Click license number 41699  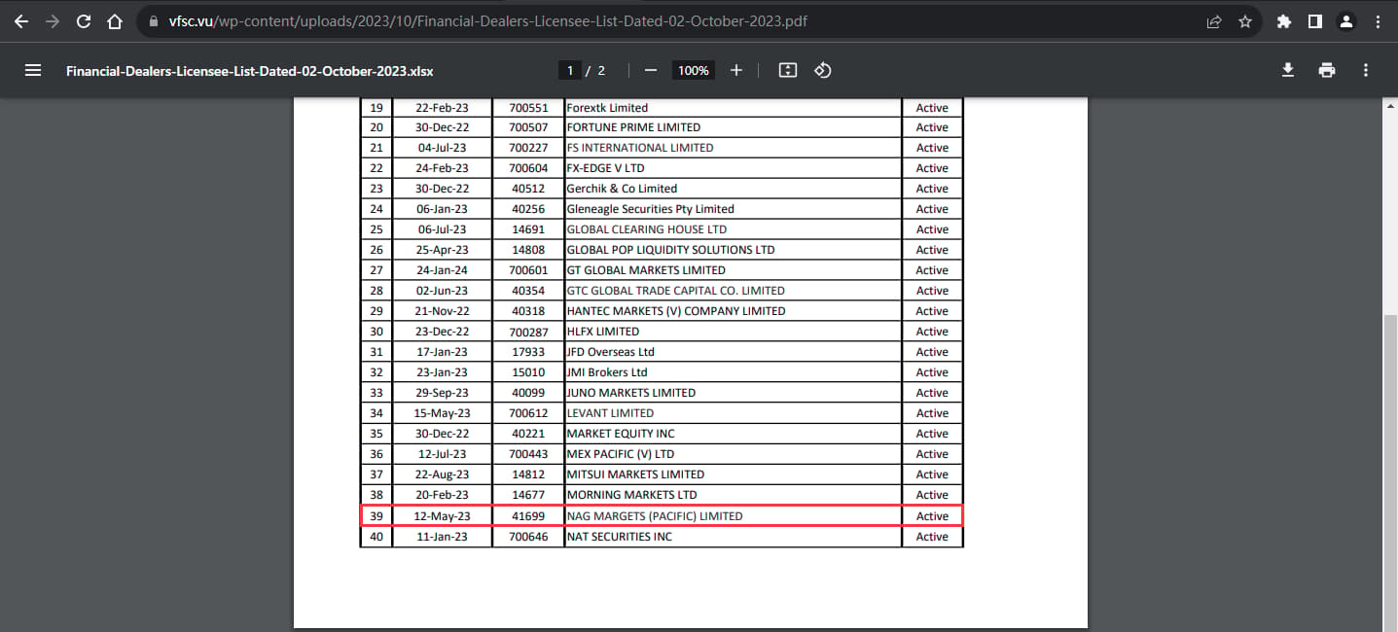[528, 516]
